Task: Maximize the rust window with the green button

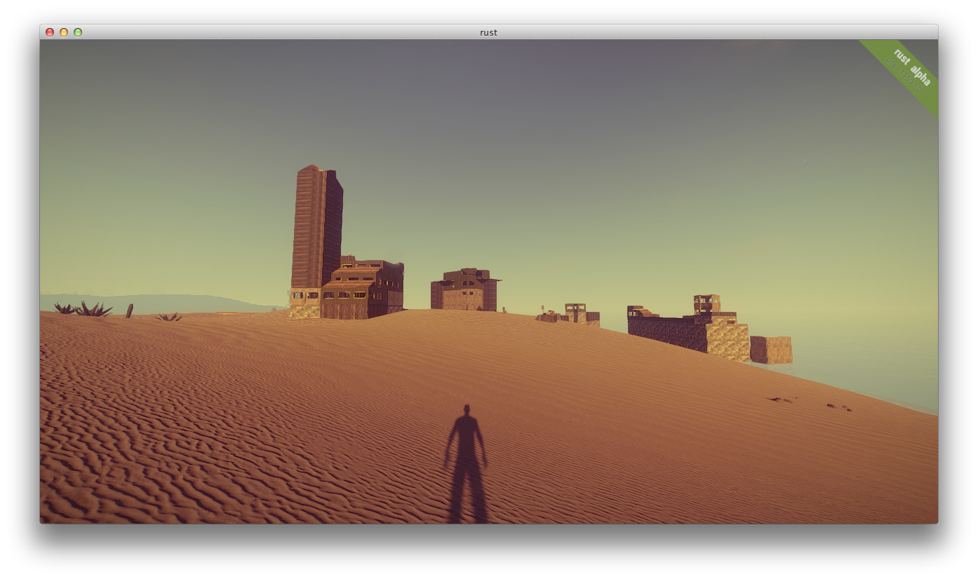Action: click(78, 32)
